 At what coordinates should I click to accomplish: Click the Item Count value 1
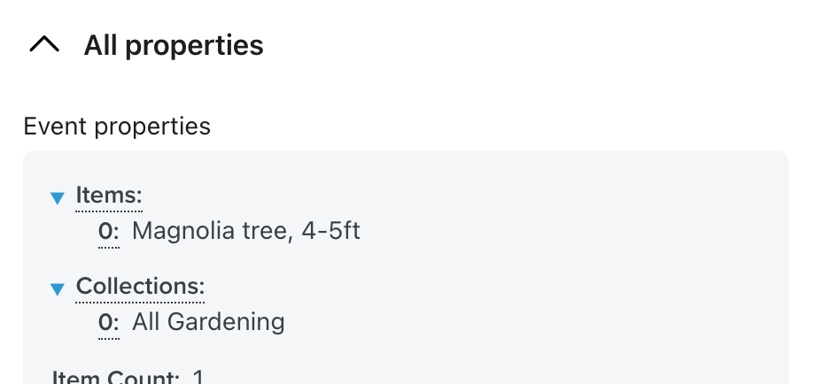198,378
